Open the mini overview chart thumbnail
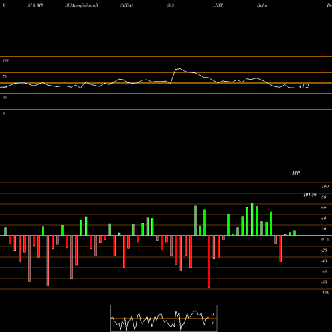Image resolution: width=332 pixels, height=332 pixels. [164, 318]
